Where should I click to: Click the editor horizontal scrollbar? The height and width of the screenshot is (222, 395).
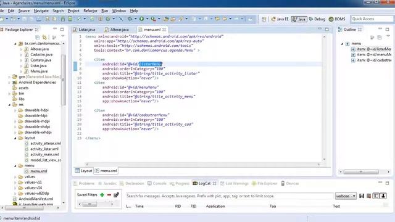(203, 165)
